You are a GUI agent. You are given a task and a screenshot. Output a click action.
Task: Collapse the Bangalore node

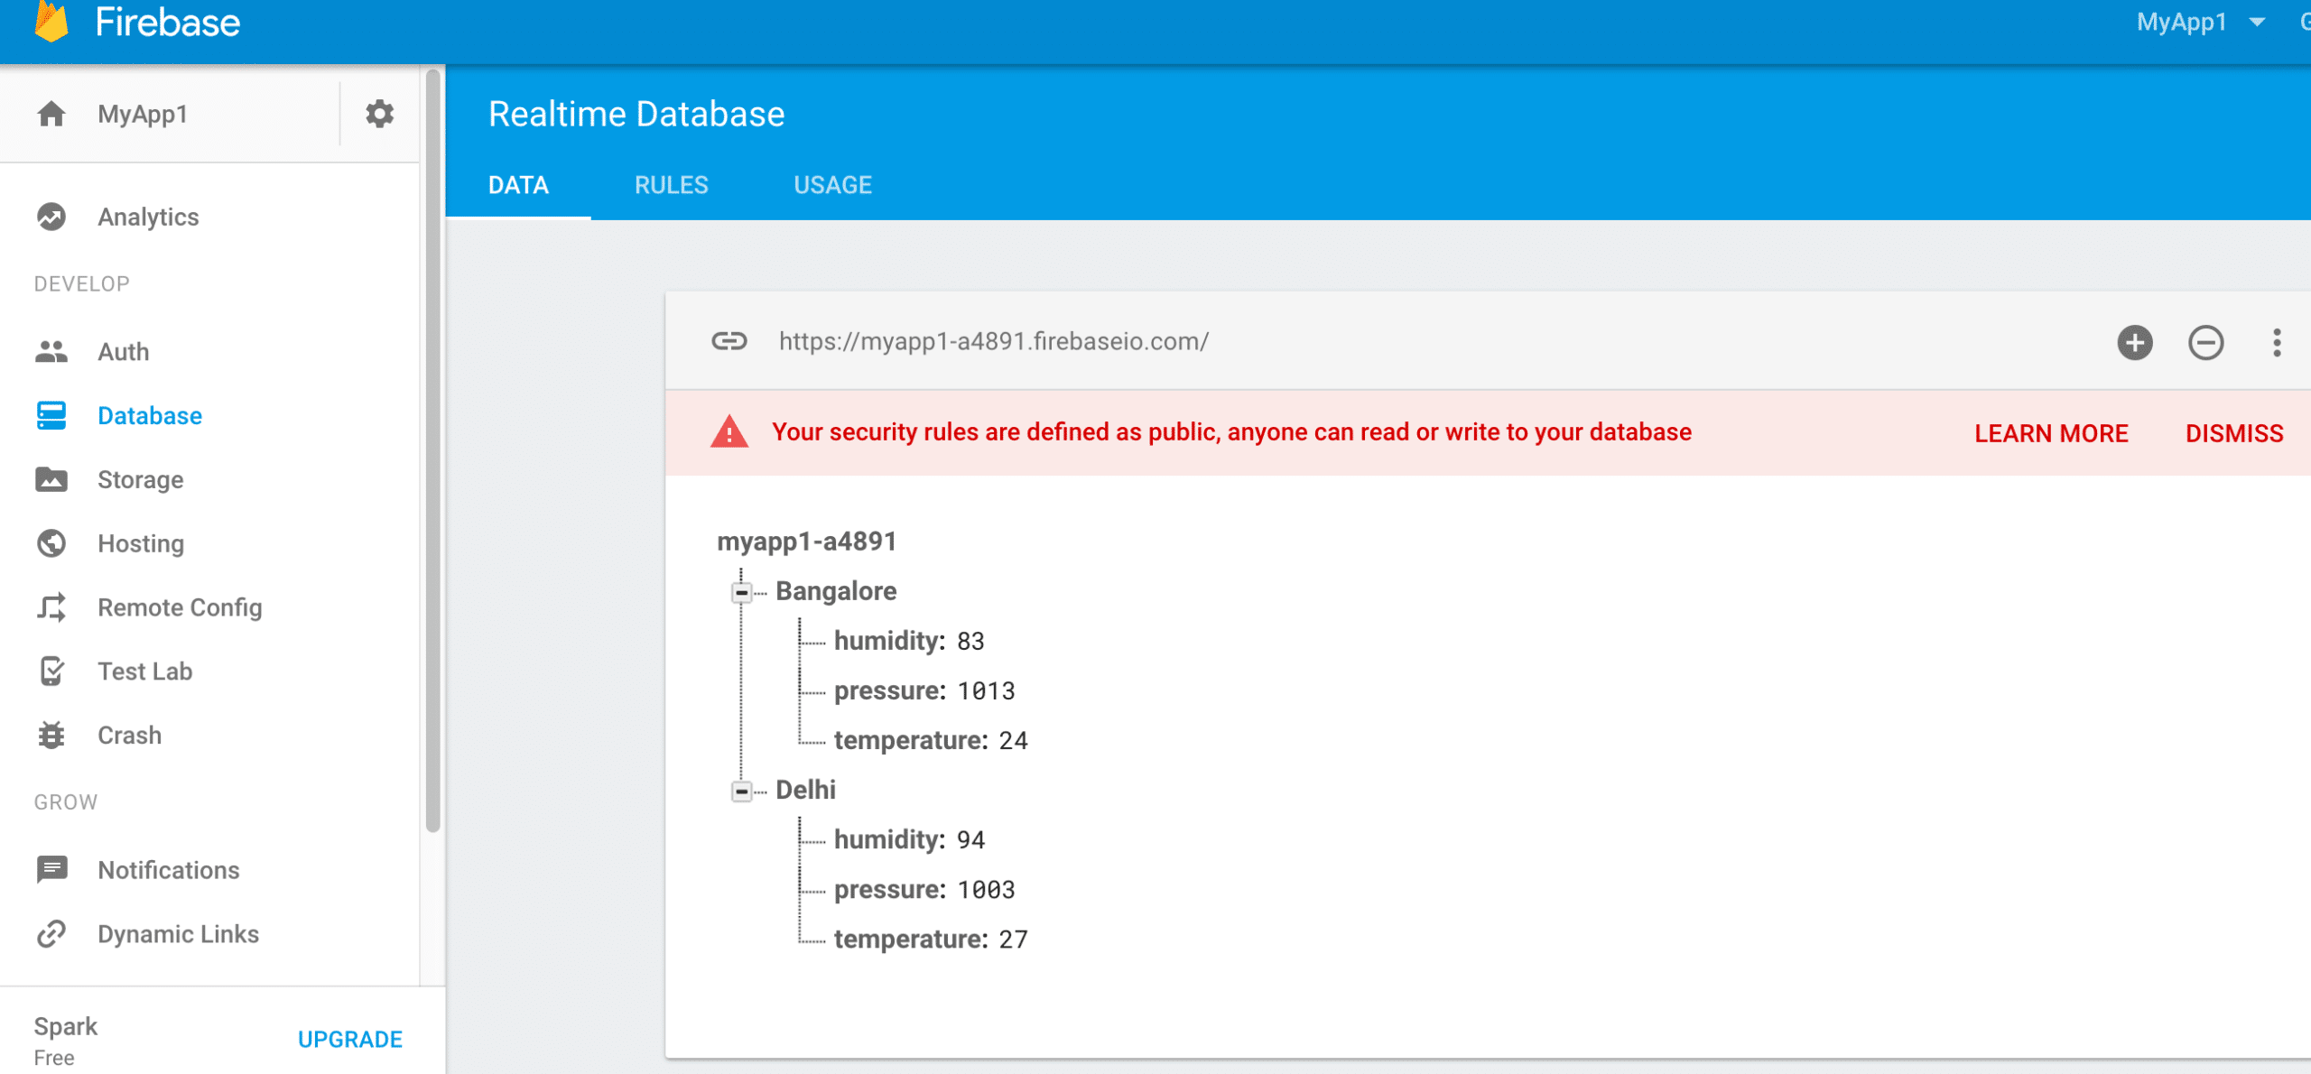[x=741, y=592]
